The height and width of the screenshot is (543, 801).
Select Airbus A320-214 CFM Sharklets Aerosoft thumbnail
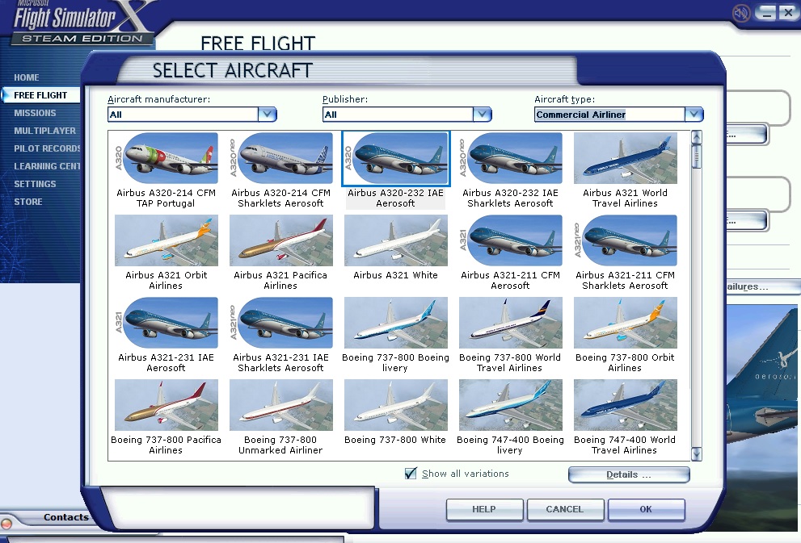pyautogui.click(x=281, y=158)
